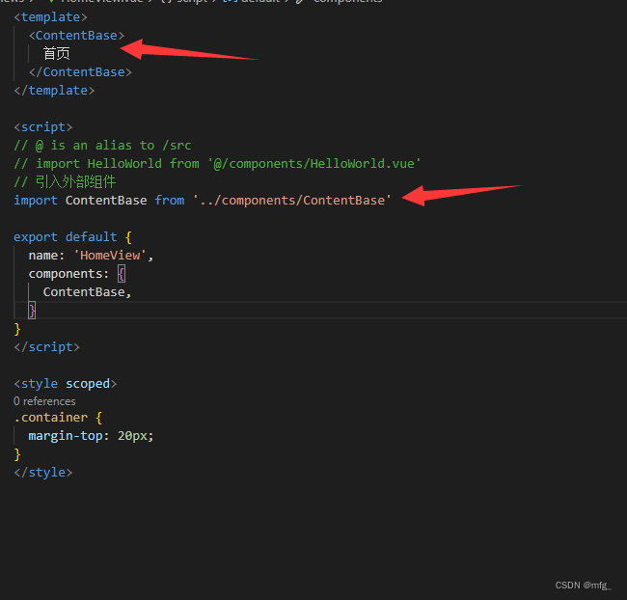Viewport: 627px width, 600px height.
Task: Click the highlighted closing bracket of components
Action: click(32, 311)
